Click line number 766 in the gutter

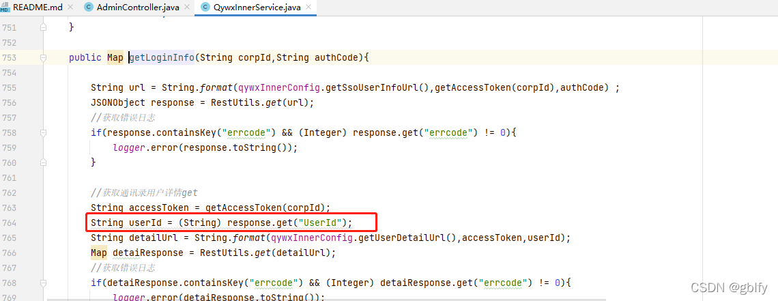pos(10,253)
